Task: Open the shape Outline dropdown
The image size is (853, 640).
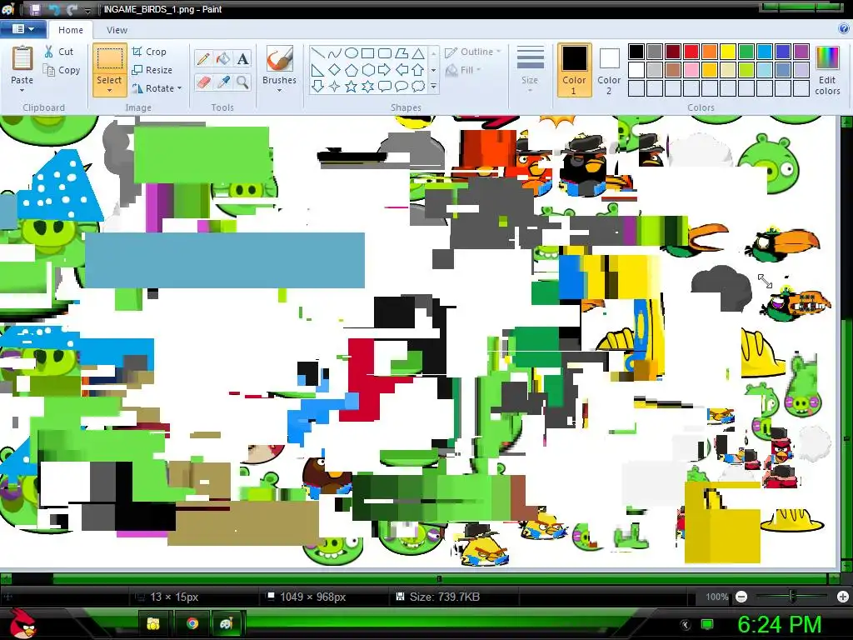Action: (x=473, y=52)
